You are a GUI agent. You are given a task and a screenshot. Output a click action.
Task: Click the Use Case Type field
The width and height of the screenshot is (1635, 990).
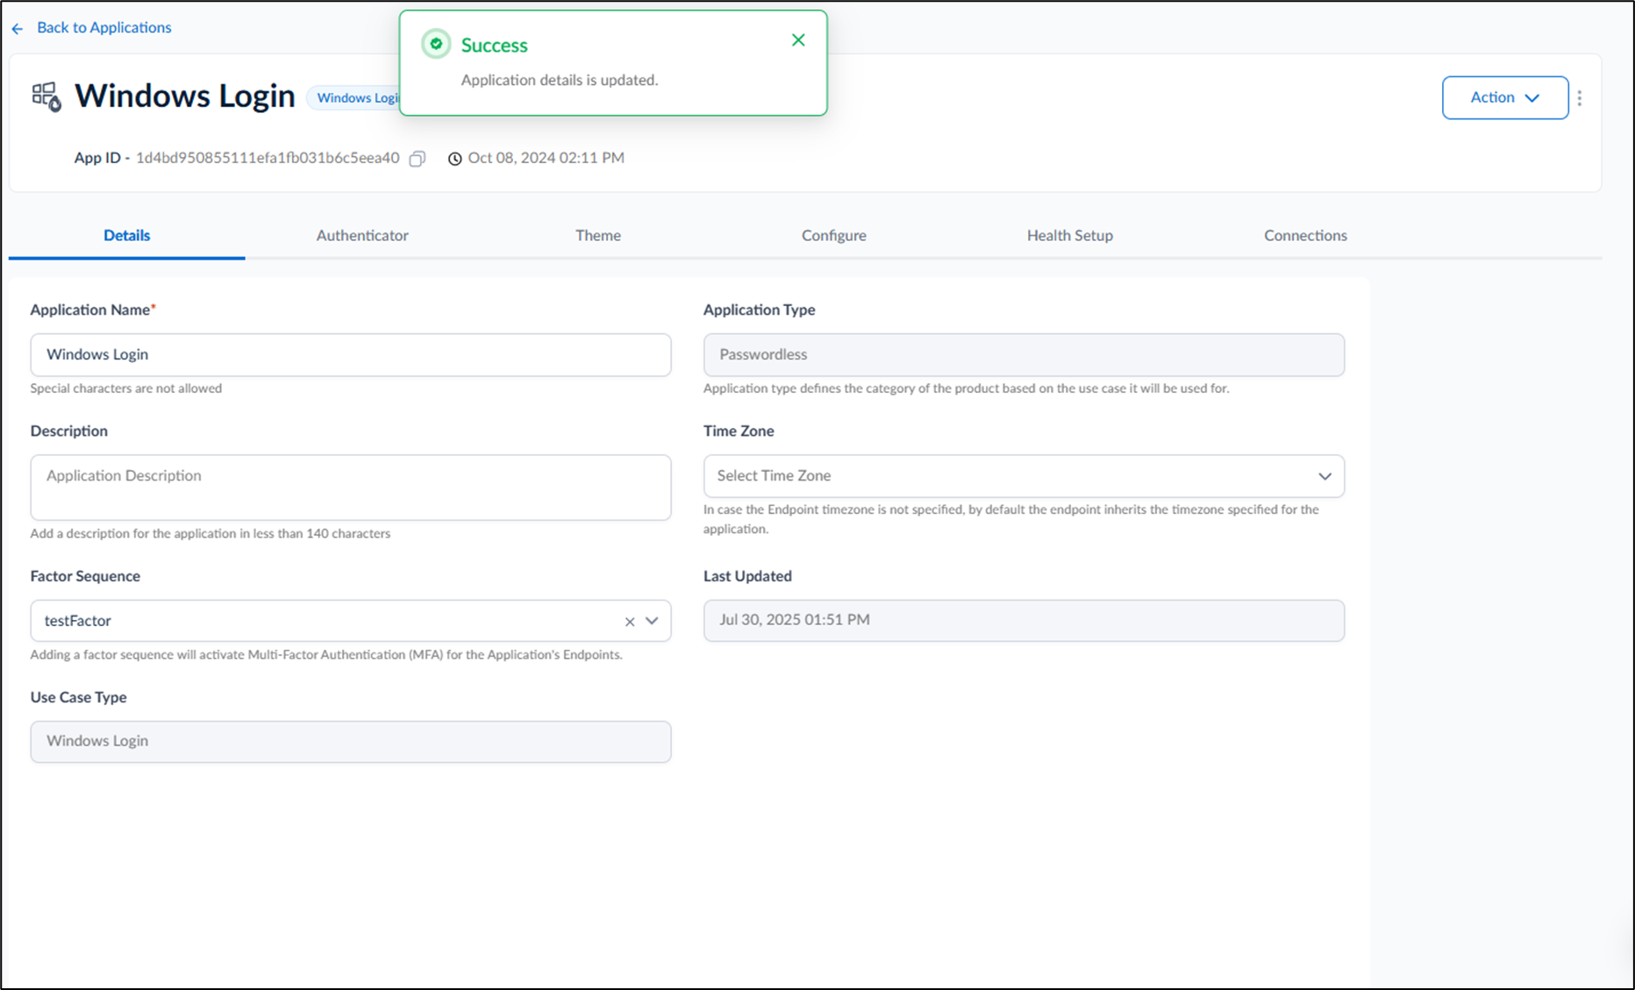351,742
